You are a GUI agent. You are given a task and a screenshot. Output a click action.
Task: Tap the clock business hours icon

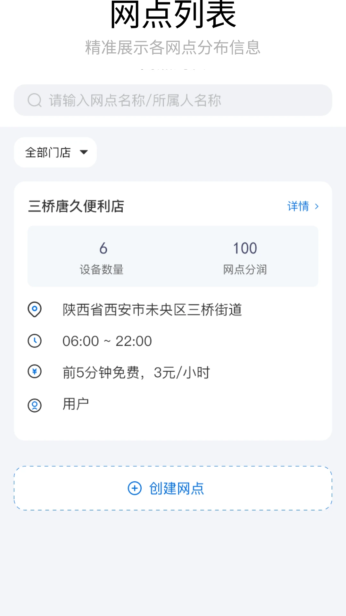35,341
